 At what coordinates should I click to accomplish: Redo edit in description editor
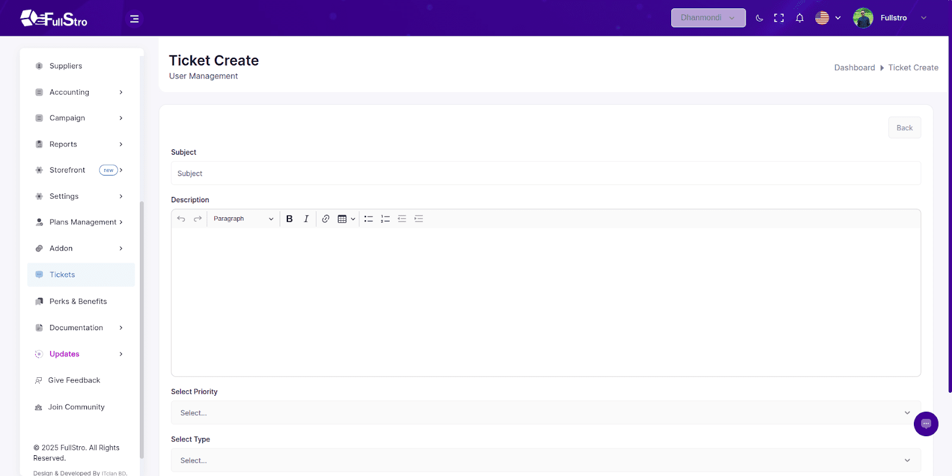point(198,219)
